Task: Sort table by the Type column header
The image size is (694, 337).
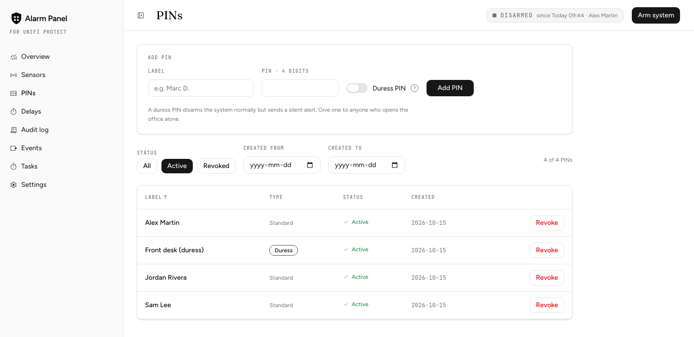Action: click(x=276, y=197)
